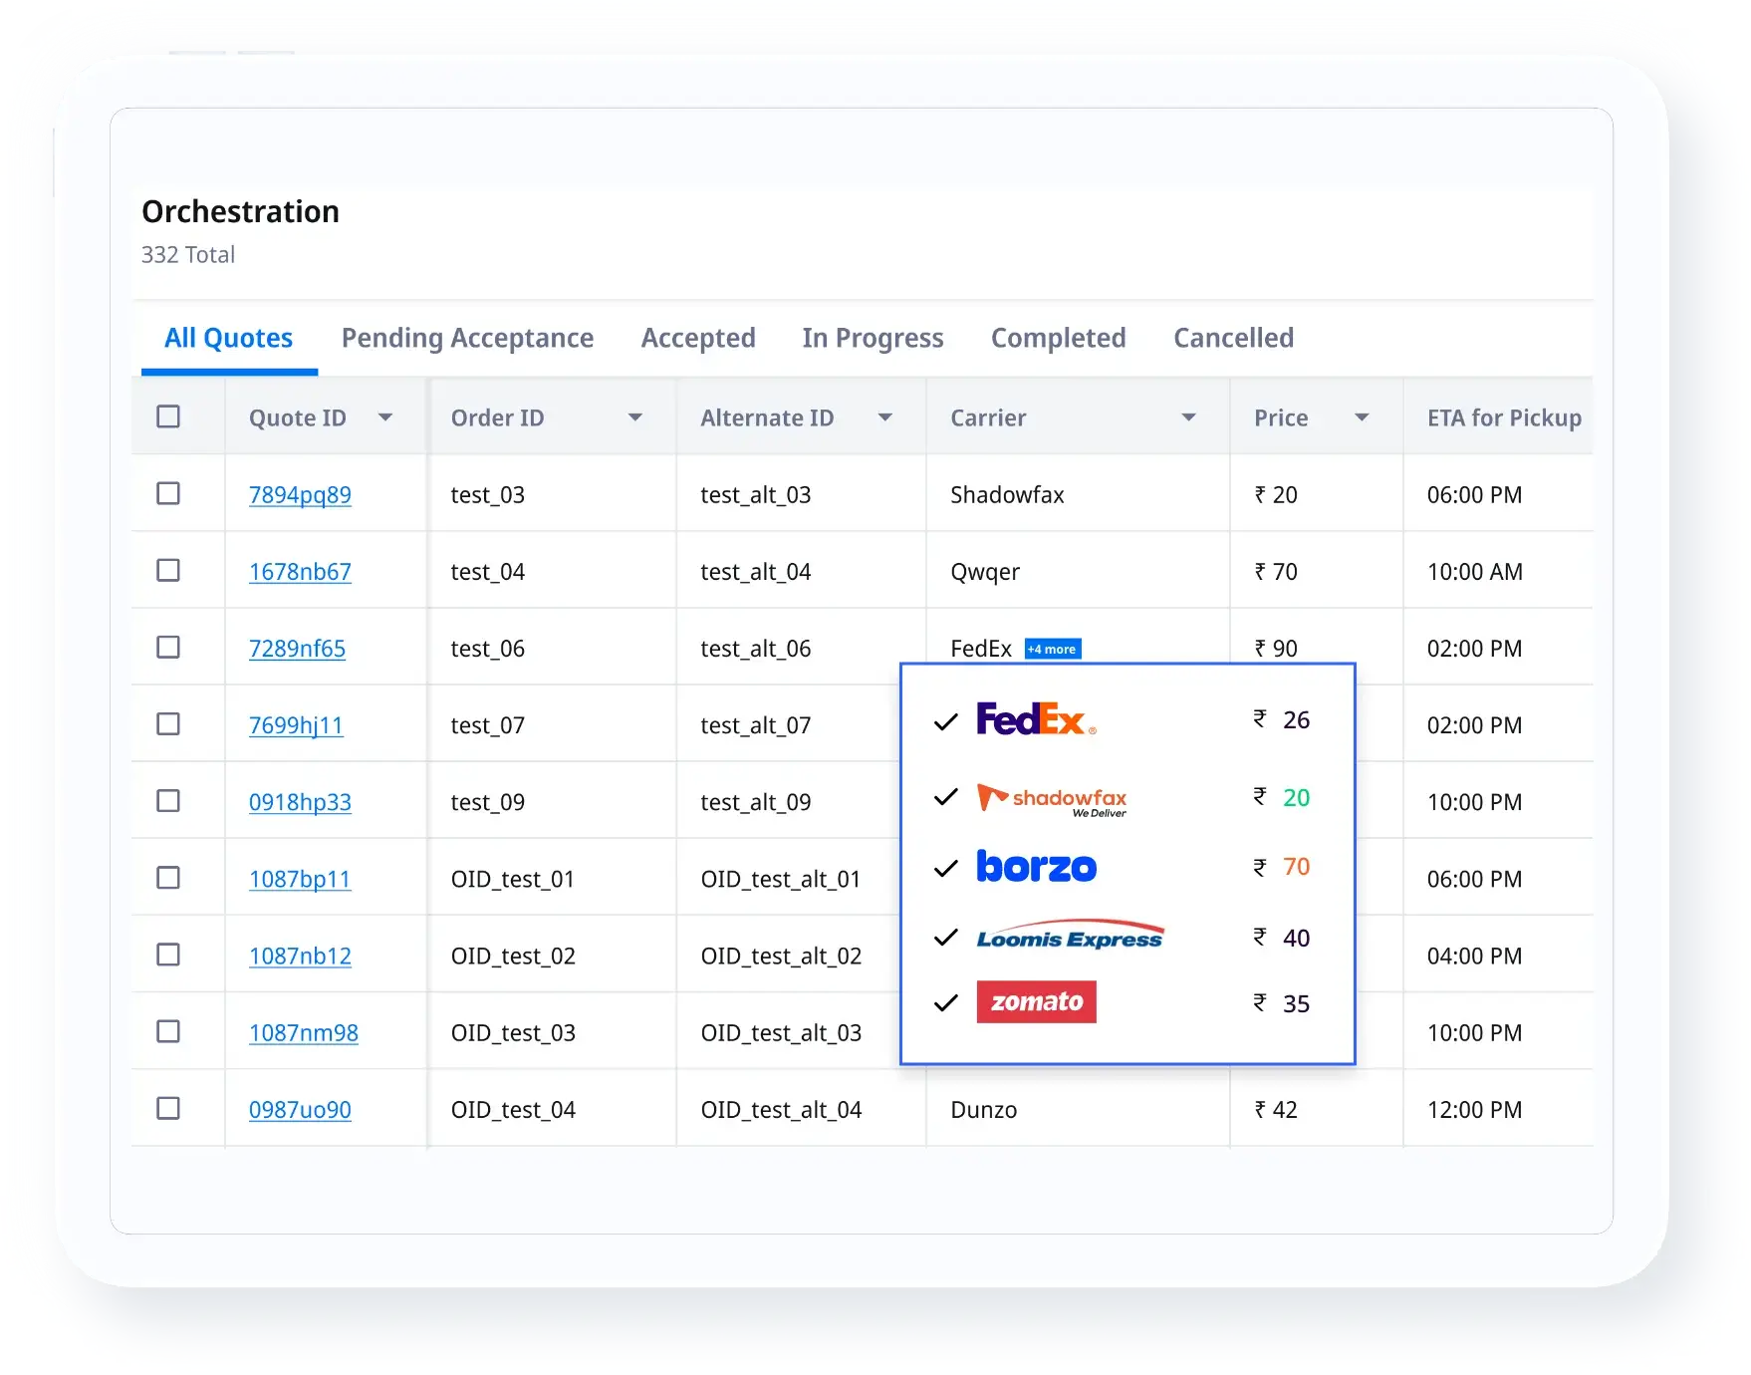Click the Borzo logo in the quote popup
This screenshot has width=1751, height=1375.
click(1036, 867)
